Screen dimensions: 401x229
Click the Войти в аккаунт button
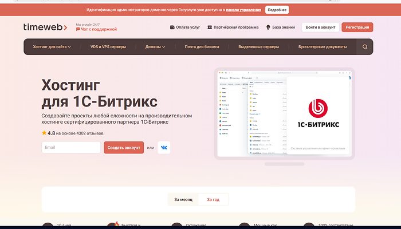pyautogui.click(x=320, y=27)
